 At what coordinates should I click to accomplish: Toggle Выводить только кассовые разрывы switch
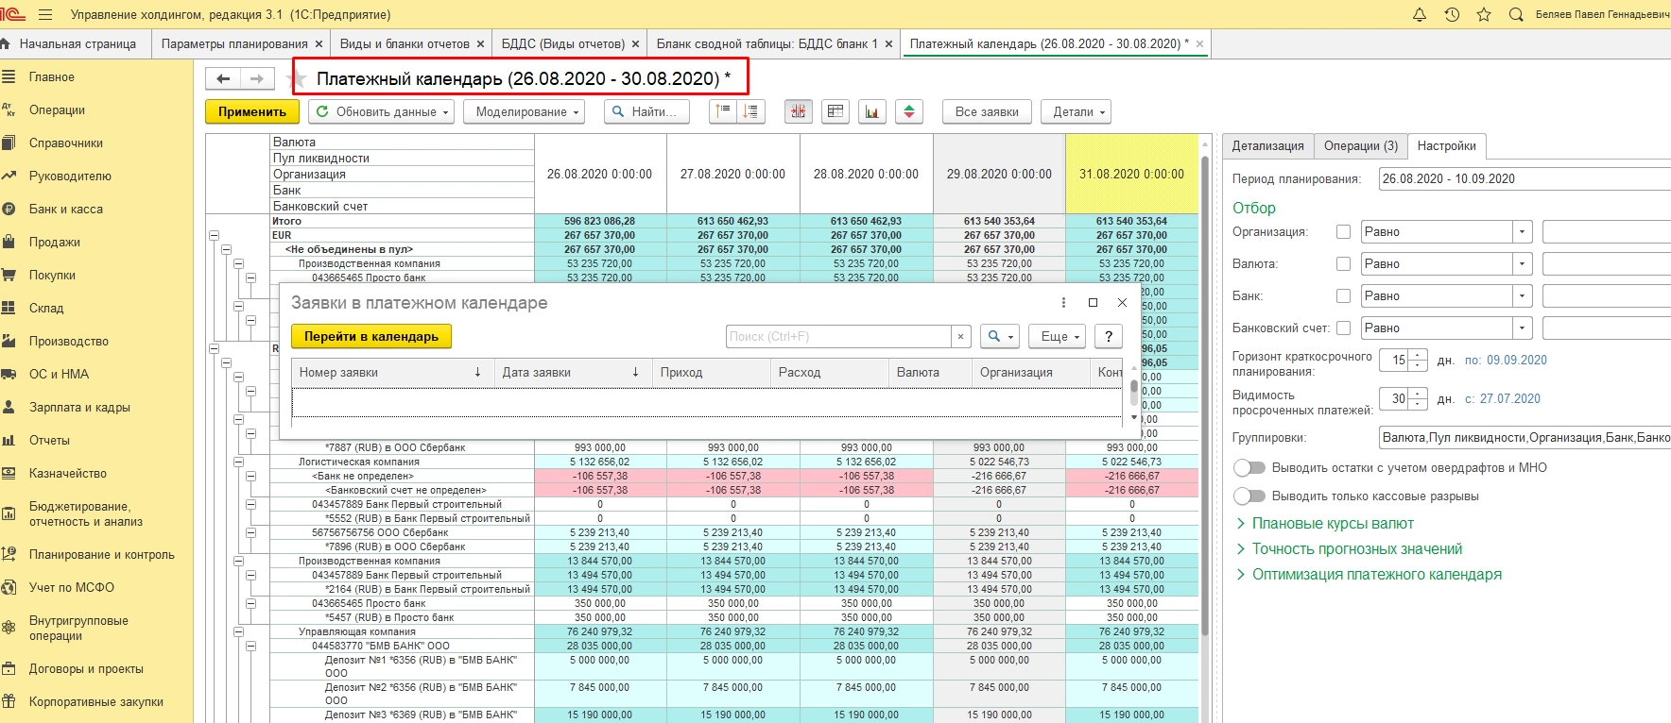(x=1249, y=496)
